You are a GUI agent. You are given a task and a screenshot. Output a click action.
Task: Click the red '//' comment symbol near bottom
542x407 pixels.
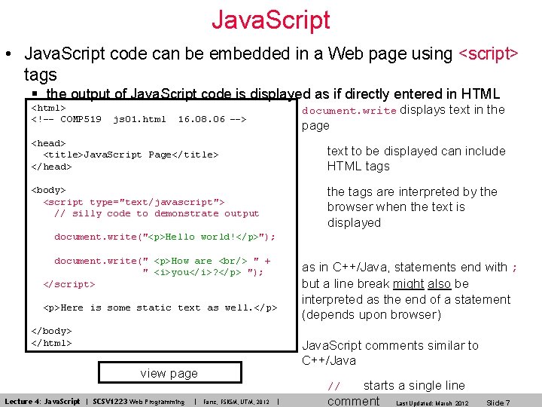tap(333, 386)
